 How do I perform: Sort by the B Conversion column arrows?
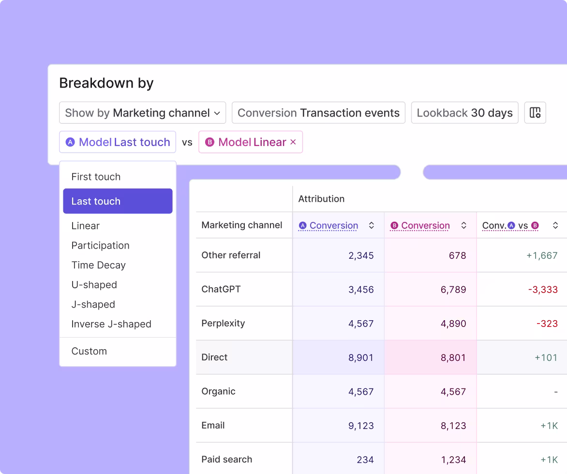click(x=463, y=225)
